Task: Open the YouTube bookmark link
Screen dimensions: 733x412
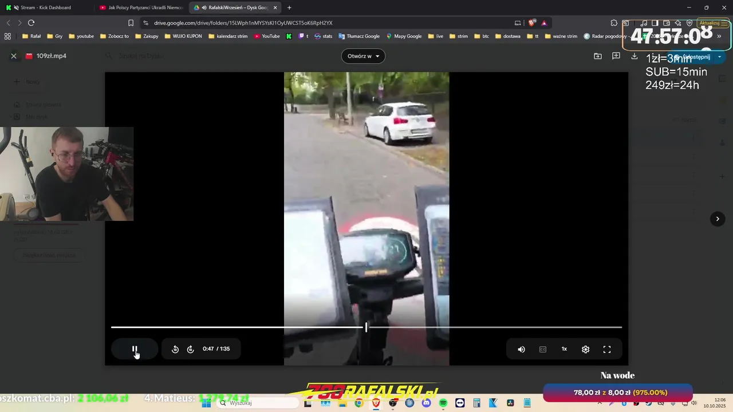Action: point(267,36)
